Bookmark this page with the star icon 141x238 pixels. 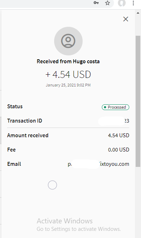click(108, 3)
